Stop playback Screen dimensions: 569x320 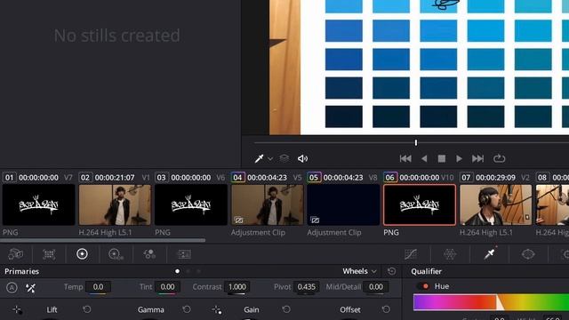click(x=442, y=158)
